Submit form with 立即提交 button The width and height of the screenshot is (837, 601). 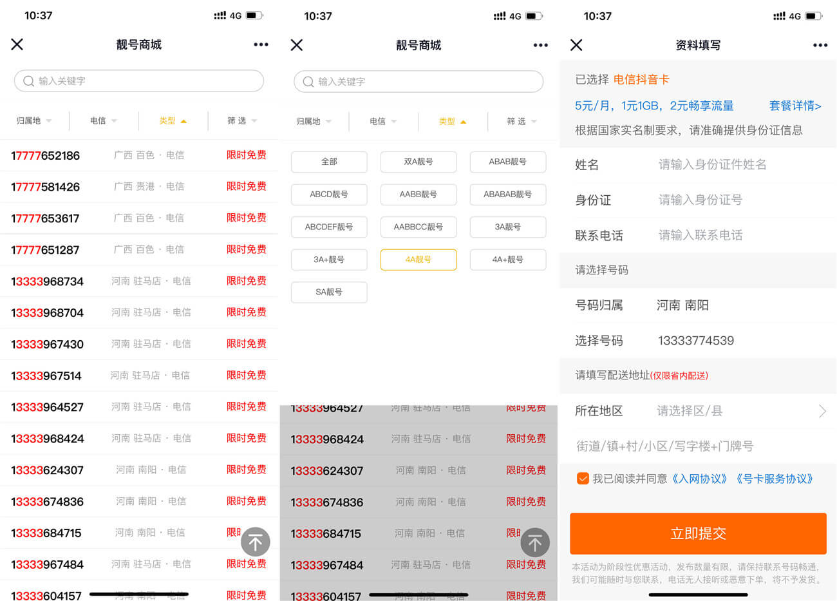click(x=698, y=533)
